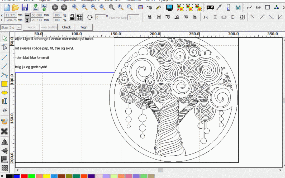The width and height of the screenshot is (285, 178).
Task: Undo with the left-pointing round arrow icon
Action: point(55,7)
